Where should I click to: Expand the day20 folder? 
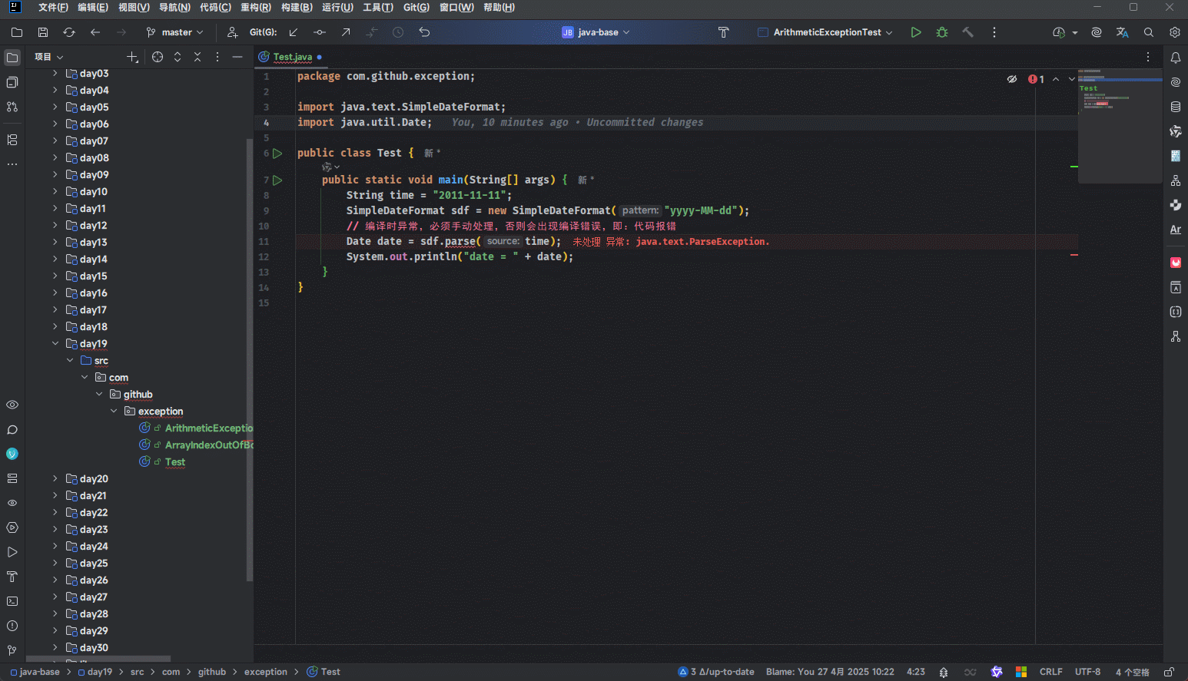point(55,478)
